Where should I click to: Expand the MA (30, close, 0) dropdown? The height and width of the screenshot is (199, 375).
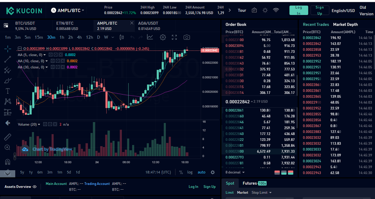tap(47, 67)
